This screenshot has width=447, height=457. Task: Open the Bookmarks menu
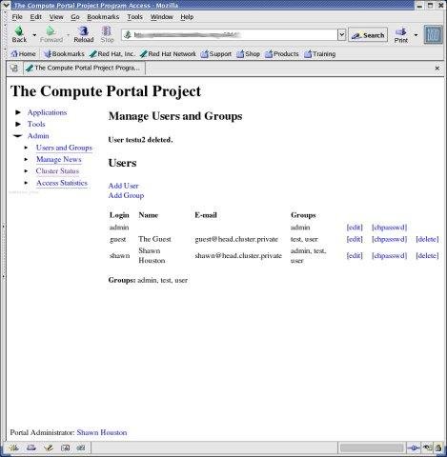(103, 17)
